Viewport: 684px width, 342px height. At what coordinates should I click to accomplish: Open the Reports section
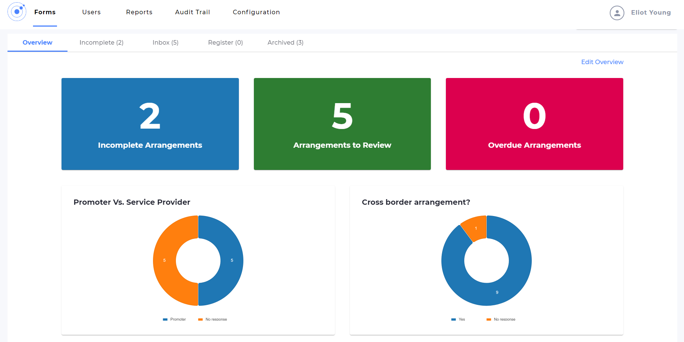(139, 12)
